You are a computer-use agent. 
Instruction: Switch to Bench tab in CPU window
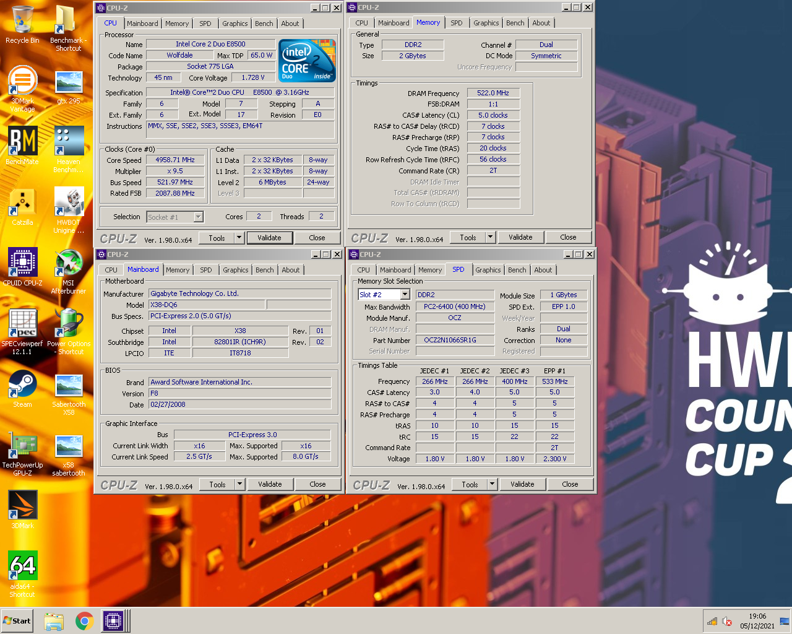[x=264, y=24]
